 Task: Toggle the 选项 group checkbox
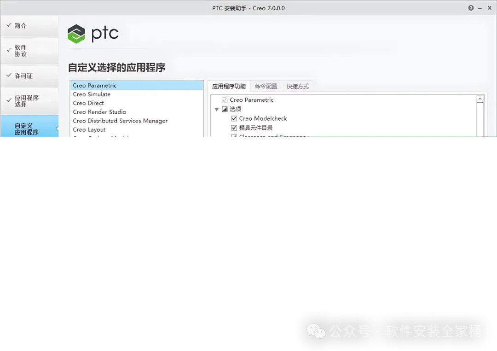click(x=225, y=109)
